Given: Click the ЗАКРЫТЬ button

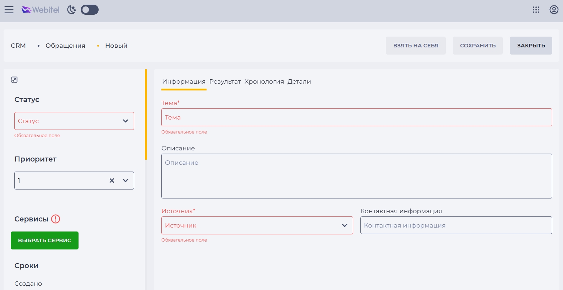Looking at the screenshot, I should pyautogui.click(x=531, y=46).
